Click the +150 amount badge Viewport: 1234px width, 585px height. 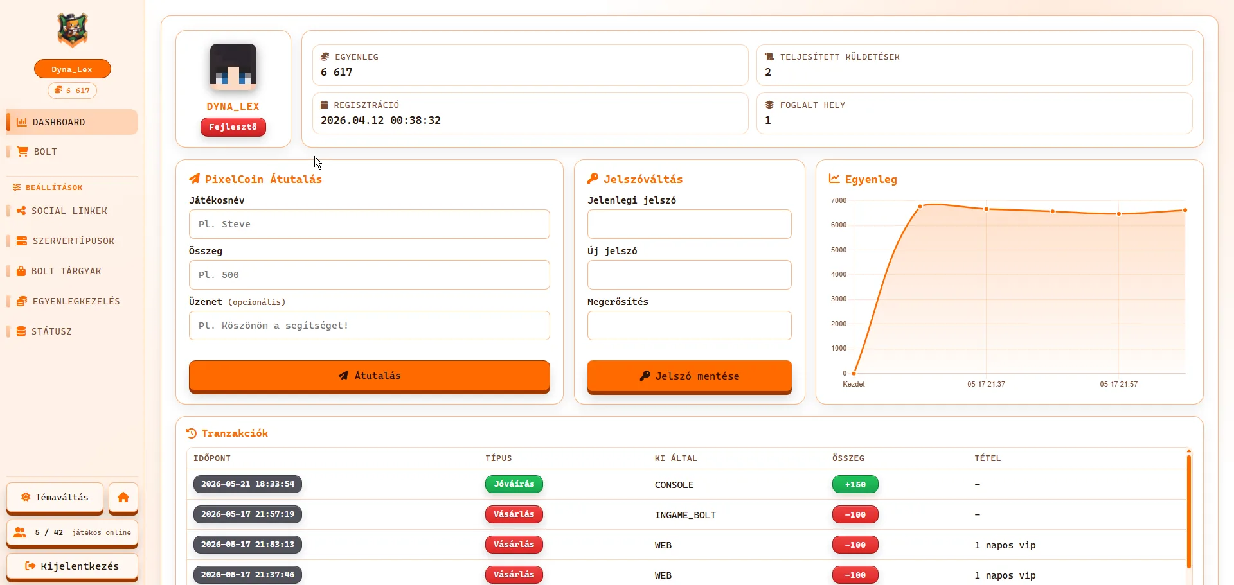(855, 484)
